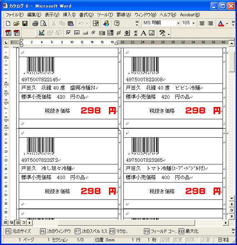
Task: Insert a List Box control
Action: (102, 33)
